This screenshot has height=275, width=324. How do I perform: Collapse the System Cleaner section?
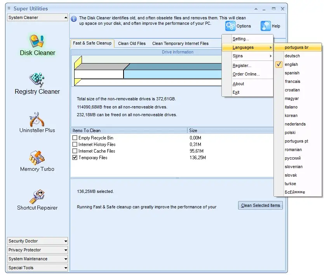click(37, 17)
